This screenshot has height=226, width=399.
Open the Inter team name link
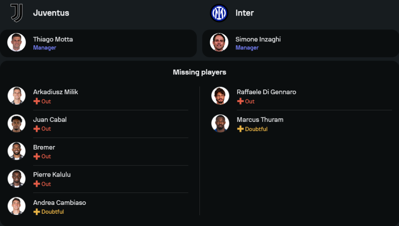tap(245, 13)
